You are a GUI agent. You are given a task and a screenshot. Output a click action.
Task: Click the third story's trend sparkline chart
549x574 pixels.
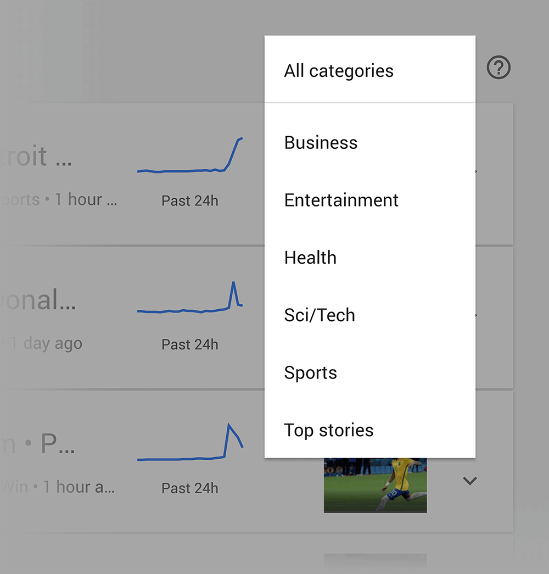click(190, 442)
